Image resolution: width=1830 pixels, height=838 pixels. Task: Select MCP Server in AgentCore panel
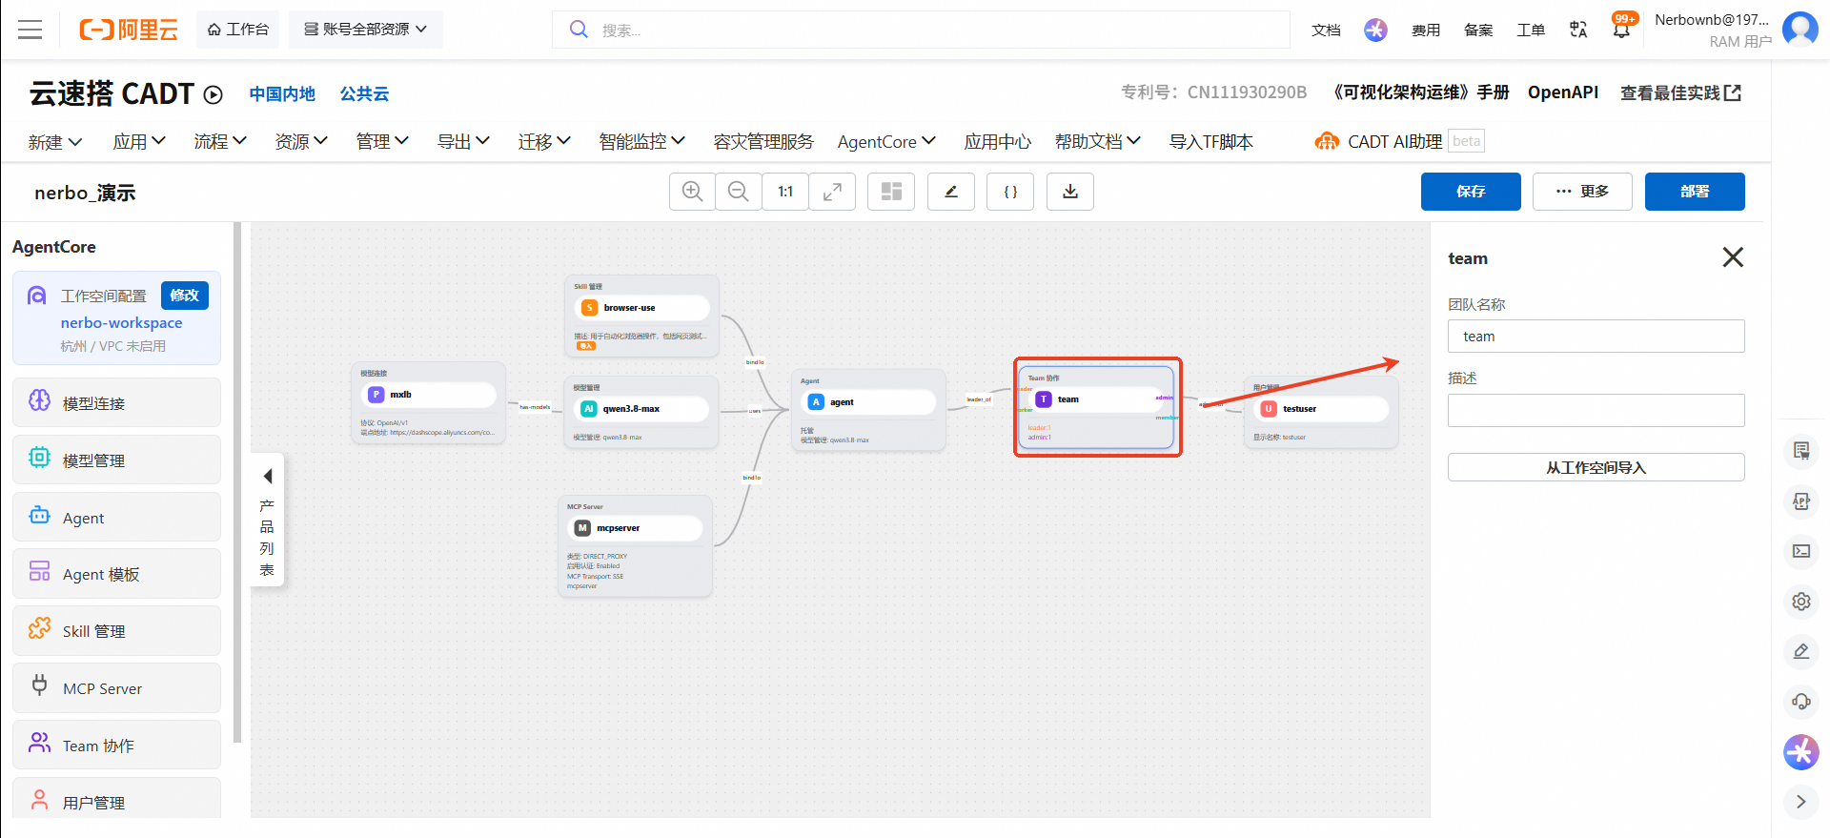pyautogui.click(x=116, y=688)
